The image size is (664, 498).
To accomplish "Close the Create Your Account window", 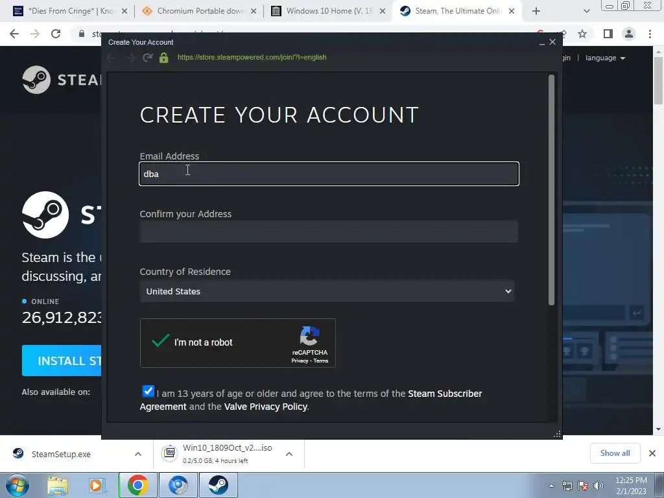I will (x=552, y=42).
